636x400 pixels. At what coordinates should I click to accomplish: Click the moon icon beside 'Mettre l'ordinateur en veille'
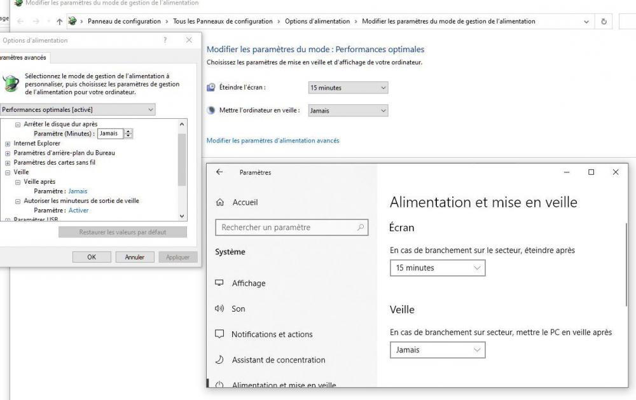coord(211,111)
